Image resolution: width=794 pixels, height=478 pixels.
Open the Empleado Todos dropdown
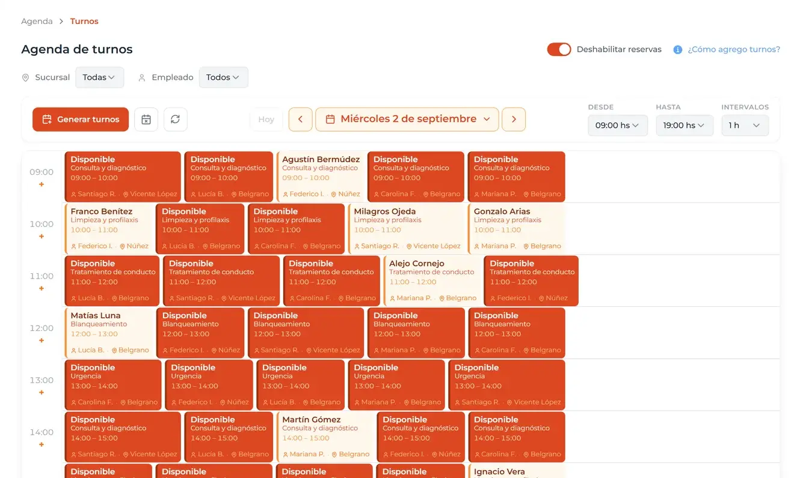(223, 77)
